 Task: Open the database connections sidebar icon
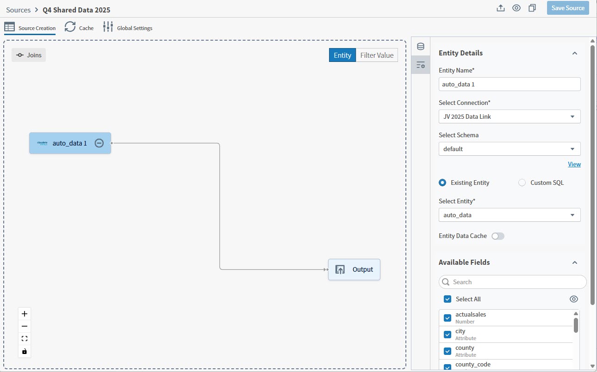click(x=420, y=46)
